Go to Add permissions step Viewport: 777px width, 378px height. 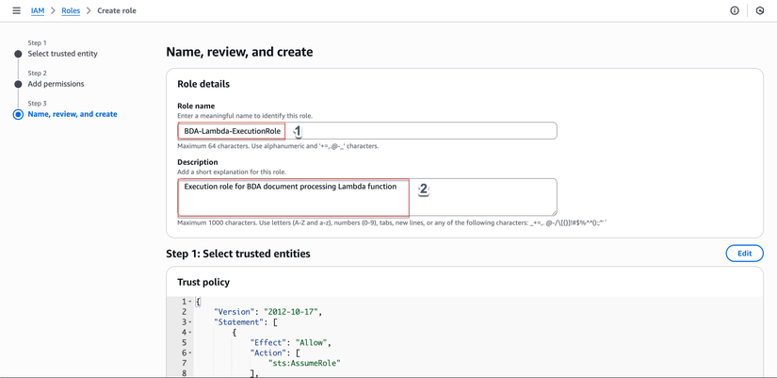coord(56,84)
